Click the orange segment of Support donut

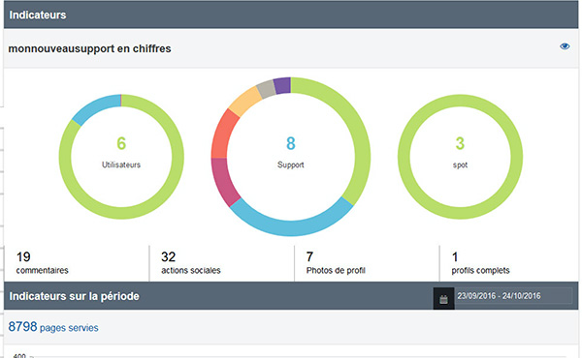(x=245, y=101)
